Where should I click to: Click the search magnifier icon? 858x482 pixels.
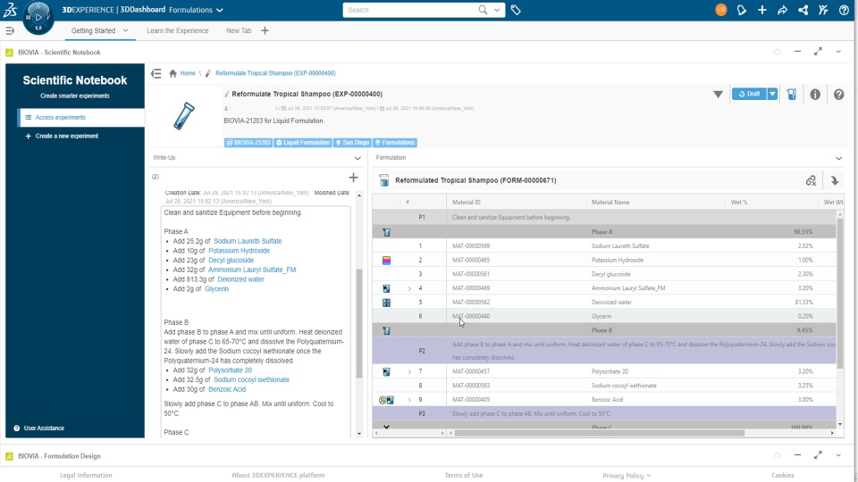click(483, 10)
